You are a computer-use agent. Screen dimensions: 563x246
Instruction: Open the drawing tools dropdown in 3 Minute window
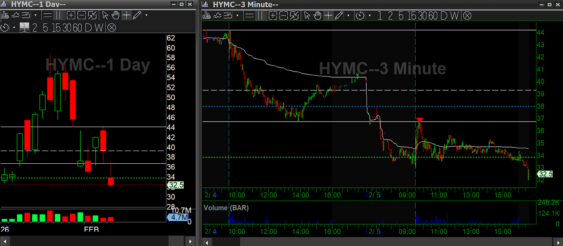click(x=348, y=15)
